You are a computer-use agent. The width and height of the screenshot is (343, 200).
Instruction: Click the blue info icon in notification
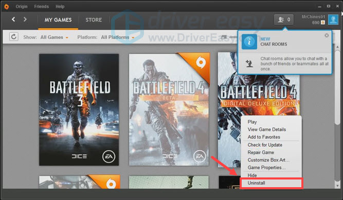tap(249, 42)
